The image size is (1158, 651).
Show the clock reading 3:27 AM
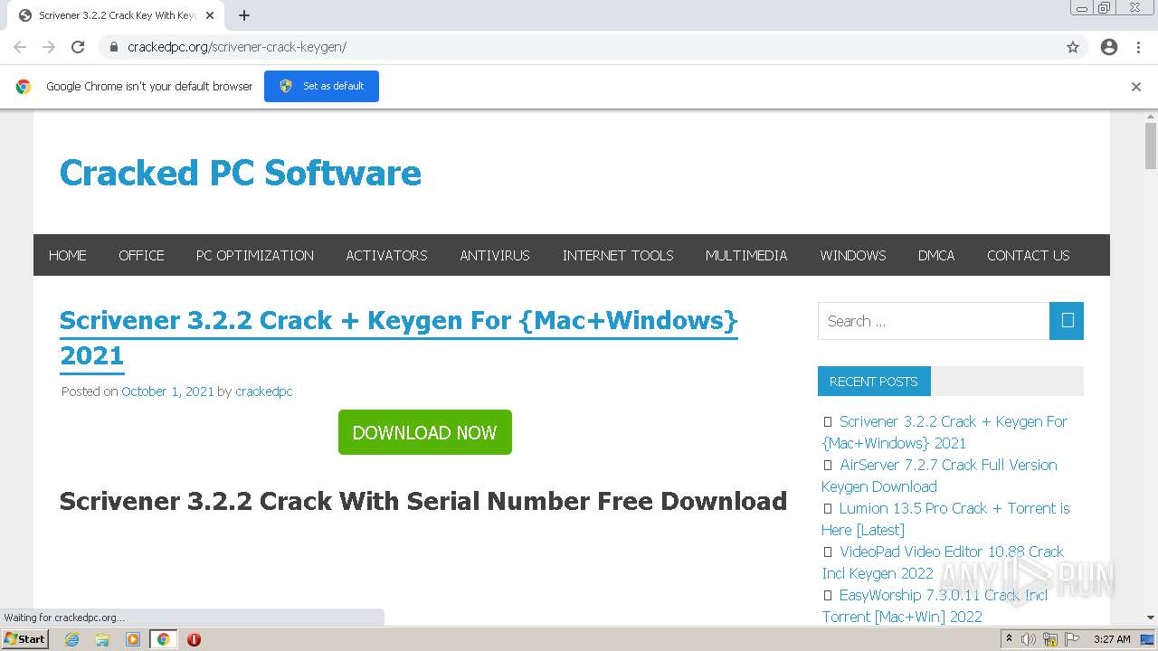1112,639
